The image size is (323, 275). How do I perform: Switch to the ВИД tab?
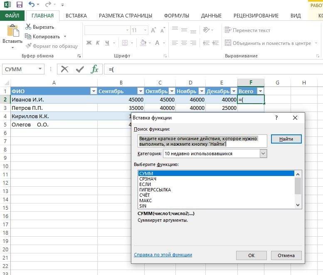tap(296, 16)
